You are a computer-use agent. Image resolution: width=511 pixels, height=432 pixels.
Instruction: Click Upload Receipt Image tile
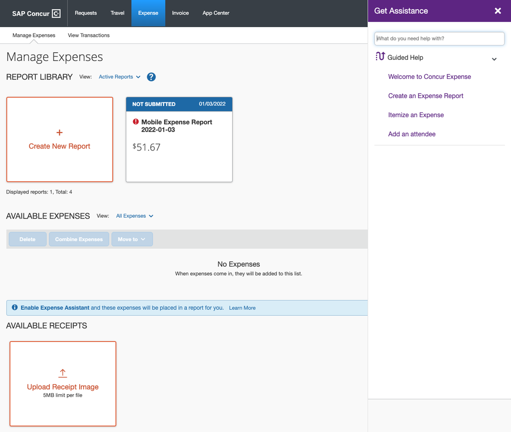(63, 383)
